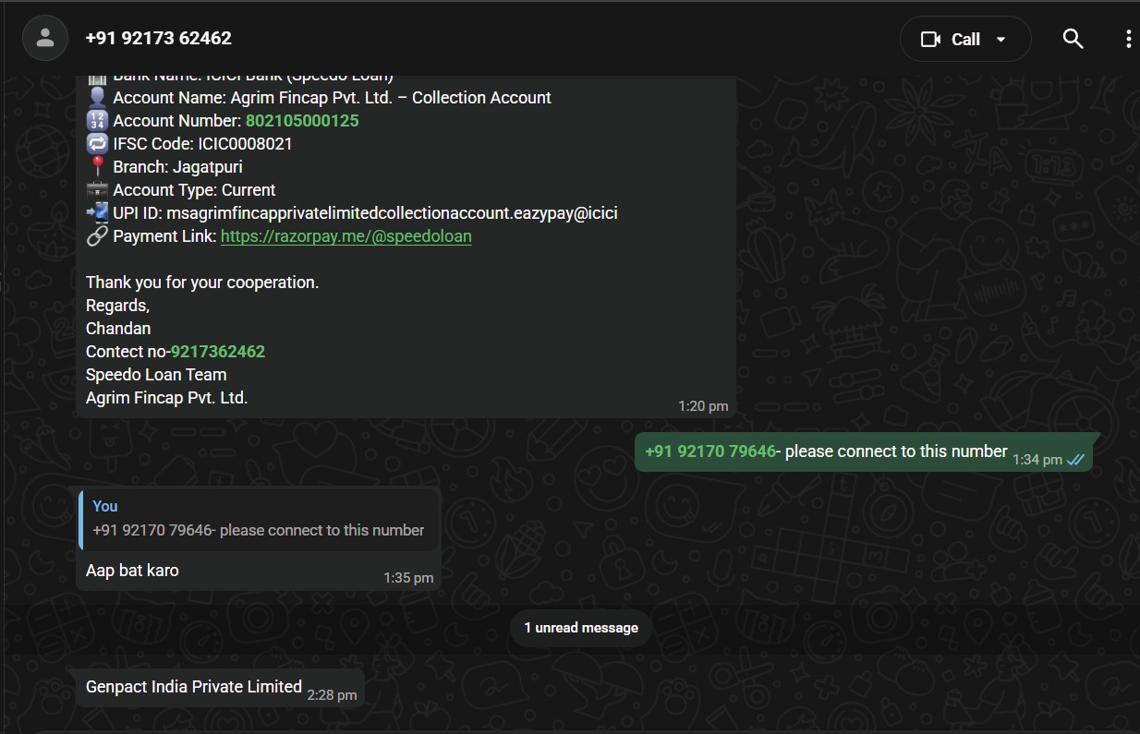This screenshot has height=734, width=1140.
Task: Click the video camera icon in Call button
Action: [930, 39]
